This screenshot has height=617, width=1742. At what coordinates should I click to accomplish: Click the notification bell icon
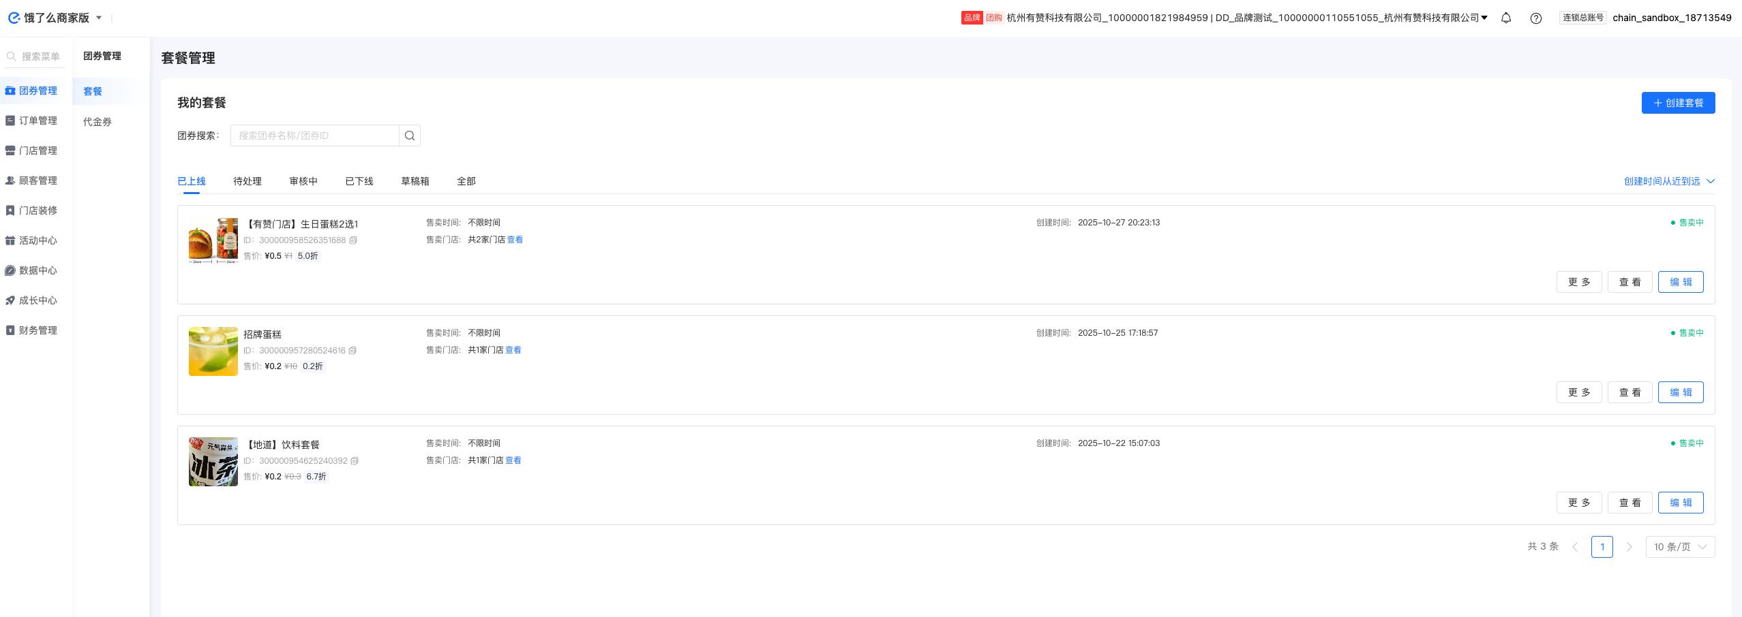pyautogui.click(x=1506, y=18)
